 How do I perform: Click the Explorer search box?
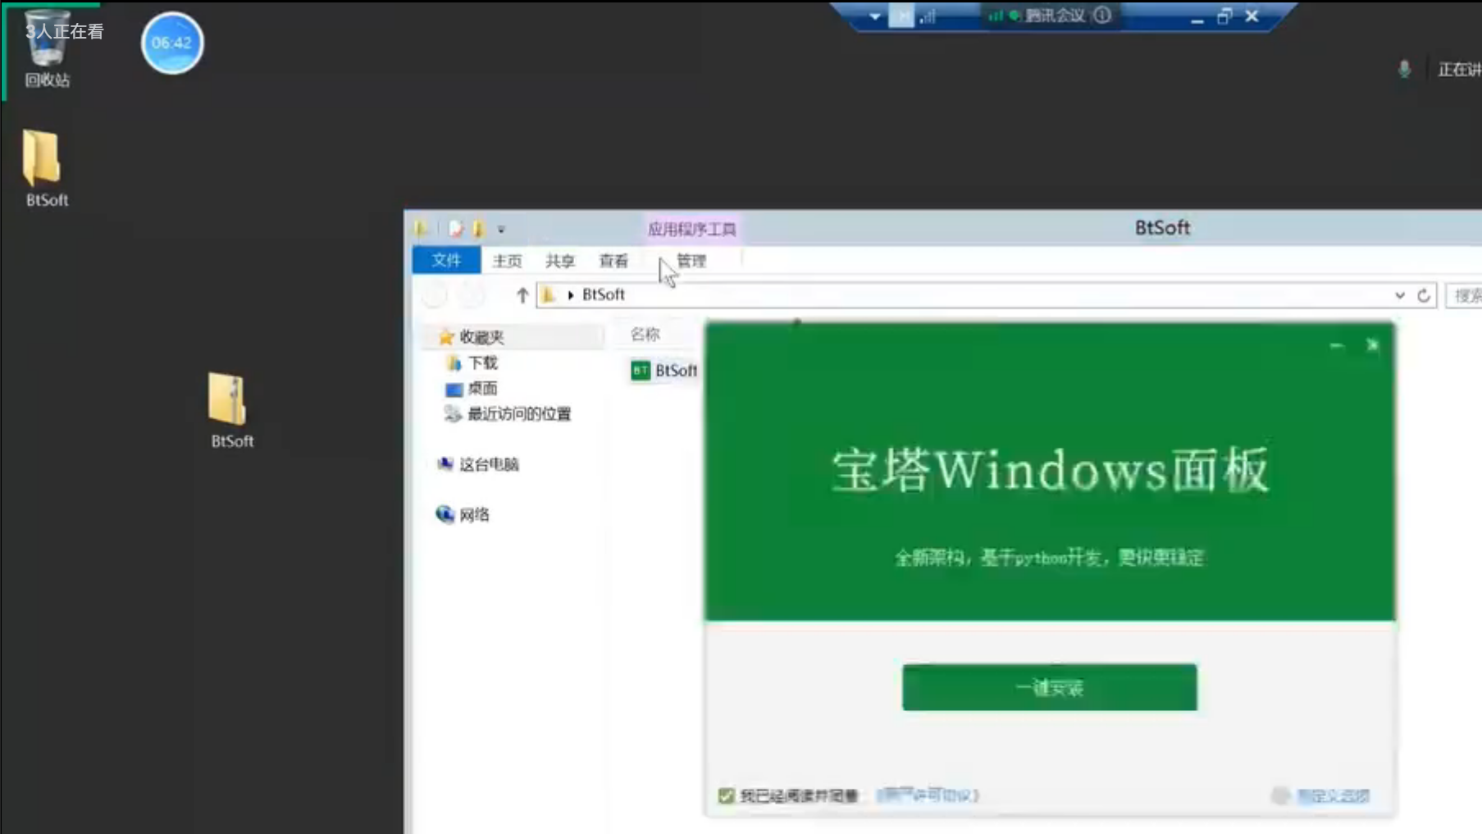pyautogui.click(x=1464, y=295)
